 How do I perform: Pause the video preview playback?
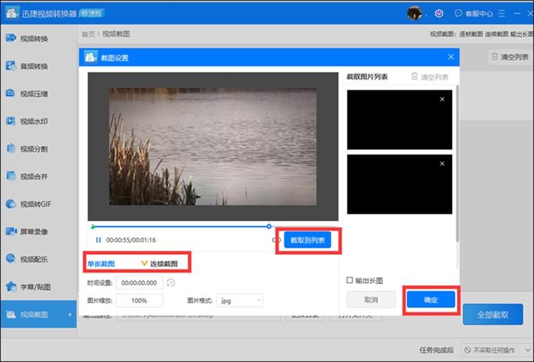pos(98,240)
